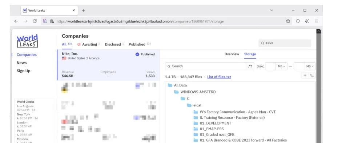Viewport: 338px width, 143px height.
Task: Collapse the All Data folder
Action: pos(170,85)
